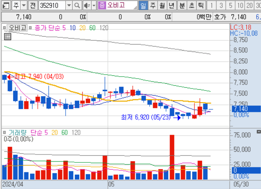Click the price MA 10 legend value
The height and width of the screenshot is (189, 261).
click(72, 28)
